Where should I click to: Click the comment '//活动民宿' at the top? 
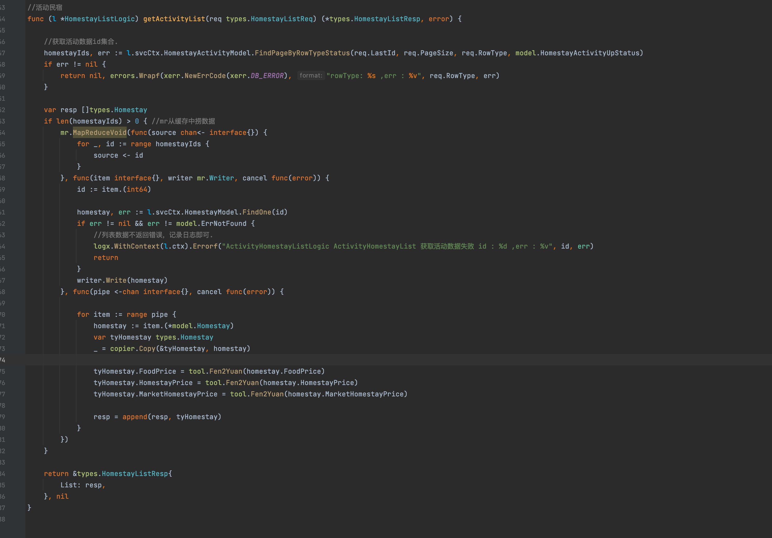tap(45, 7)
